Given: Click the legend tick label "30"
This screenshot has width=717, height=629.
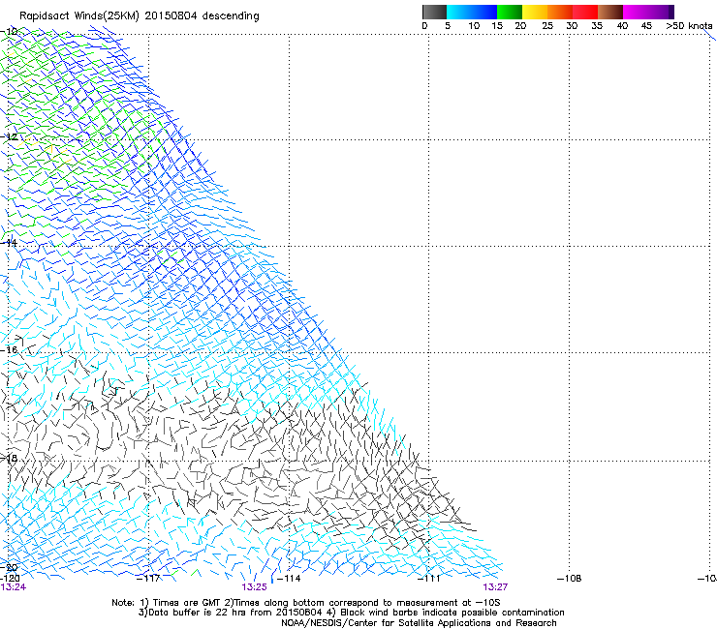Looking at the screenshot, I should pyautogui.click(x=572, y=26).
